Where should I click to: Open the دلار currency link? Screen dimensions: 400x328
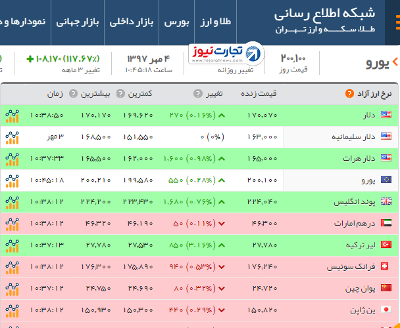pyautogui.click(x=369, y=115)
